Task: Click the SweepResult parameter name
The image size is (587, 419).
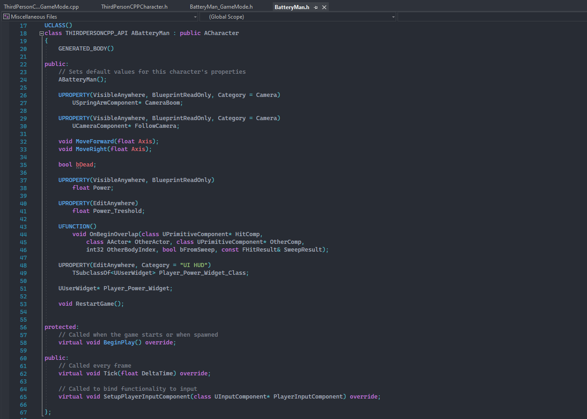Action: point(303,250)
